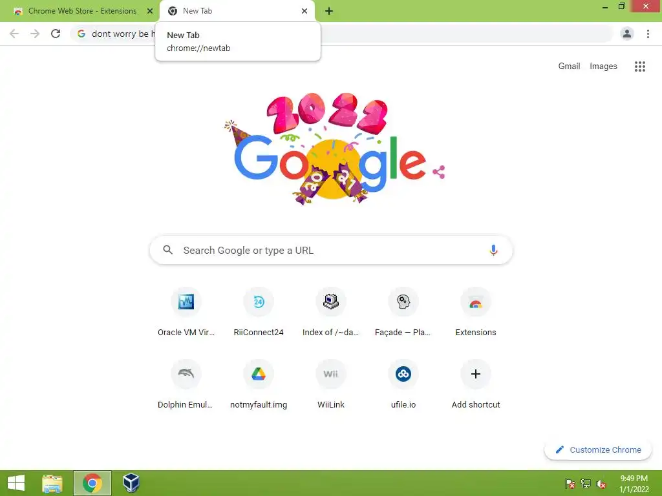
Task: Click the Chrome taskbar icon
Action: click(x=92, y=483)
